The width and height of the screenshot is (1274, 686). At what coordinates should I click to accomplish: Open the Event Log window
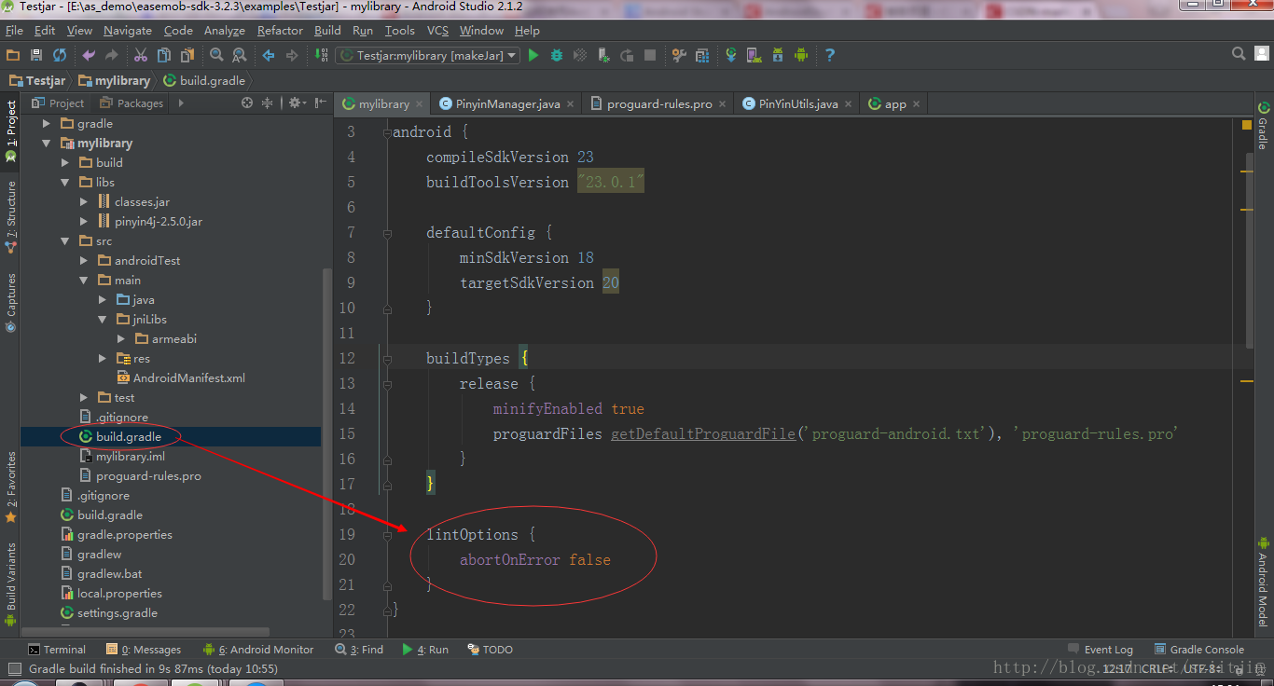click(1101, 650)
